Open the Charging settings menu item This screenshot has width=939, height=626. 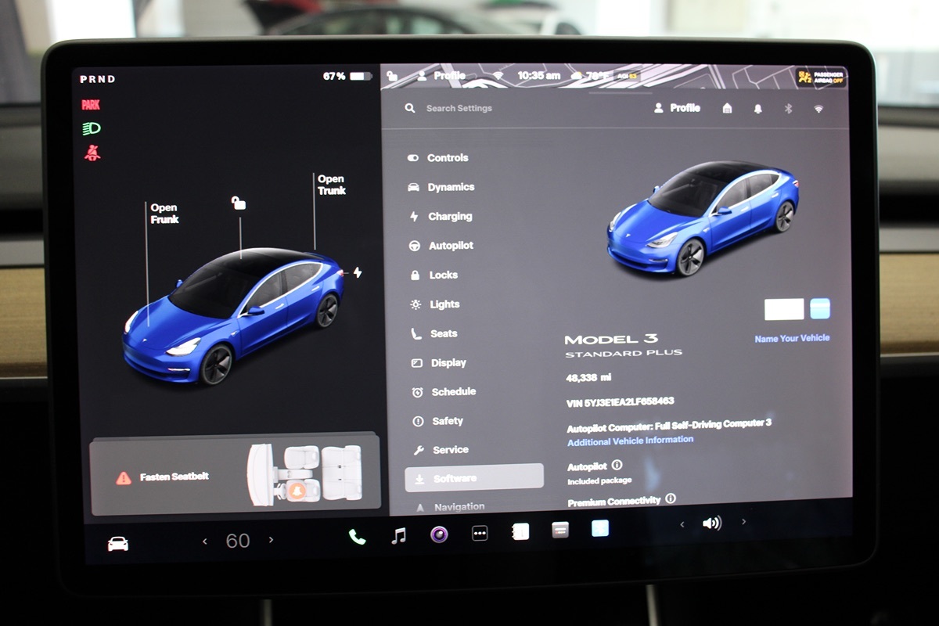[449, 217]
